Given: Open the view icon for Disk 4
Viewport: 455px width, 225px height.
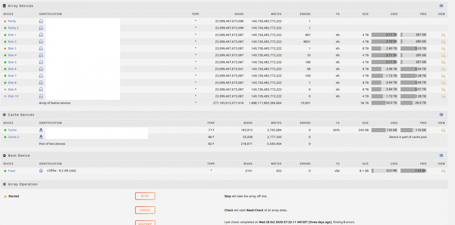Looking at the screenshot, I should coord(443,56).
